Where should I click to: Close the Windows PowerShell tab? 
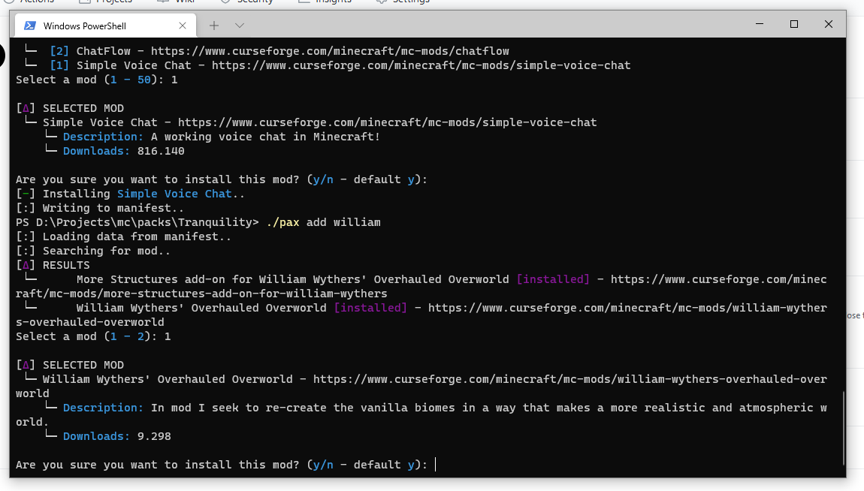click(183, 26)
